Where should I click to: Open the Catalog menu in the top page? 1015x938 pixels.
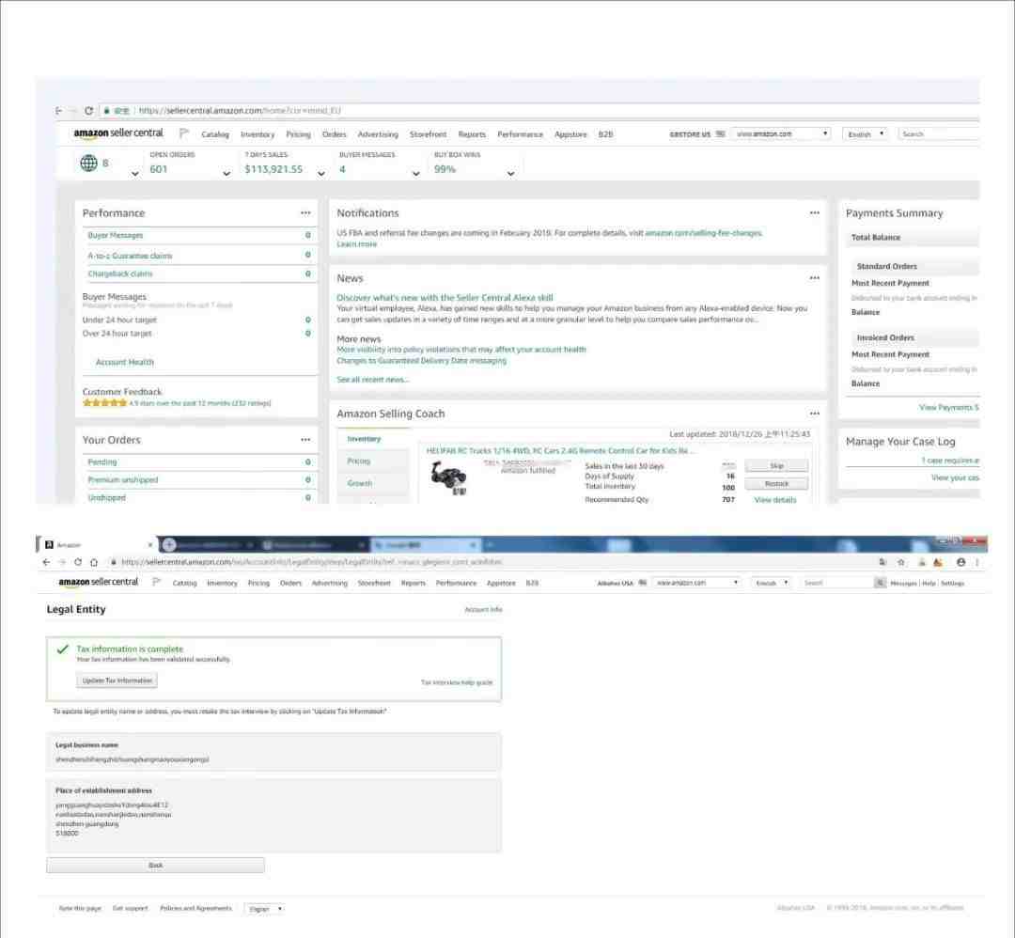[x=215, y=134]
